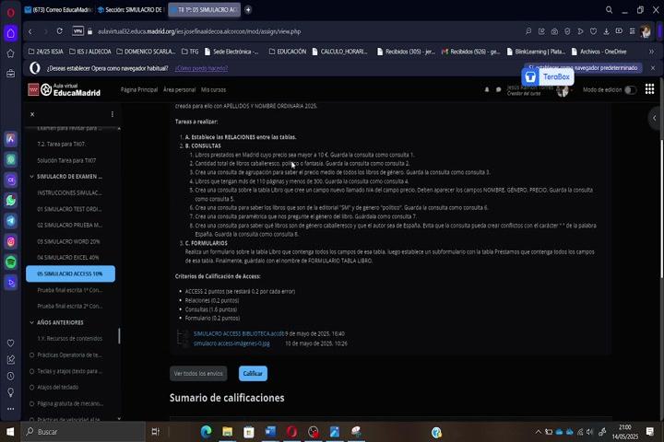Open the browser downloads icon
664x442 pixels.
(x=607, y=31)
